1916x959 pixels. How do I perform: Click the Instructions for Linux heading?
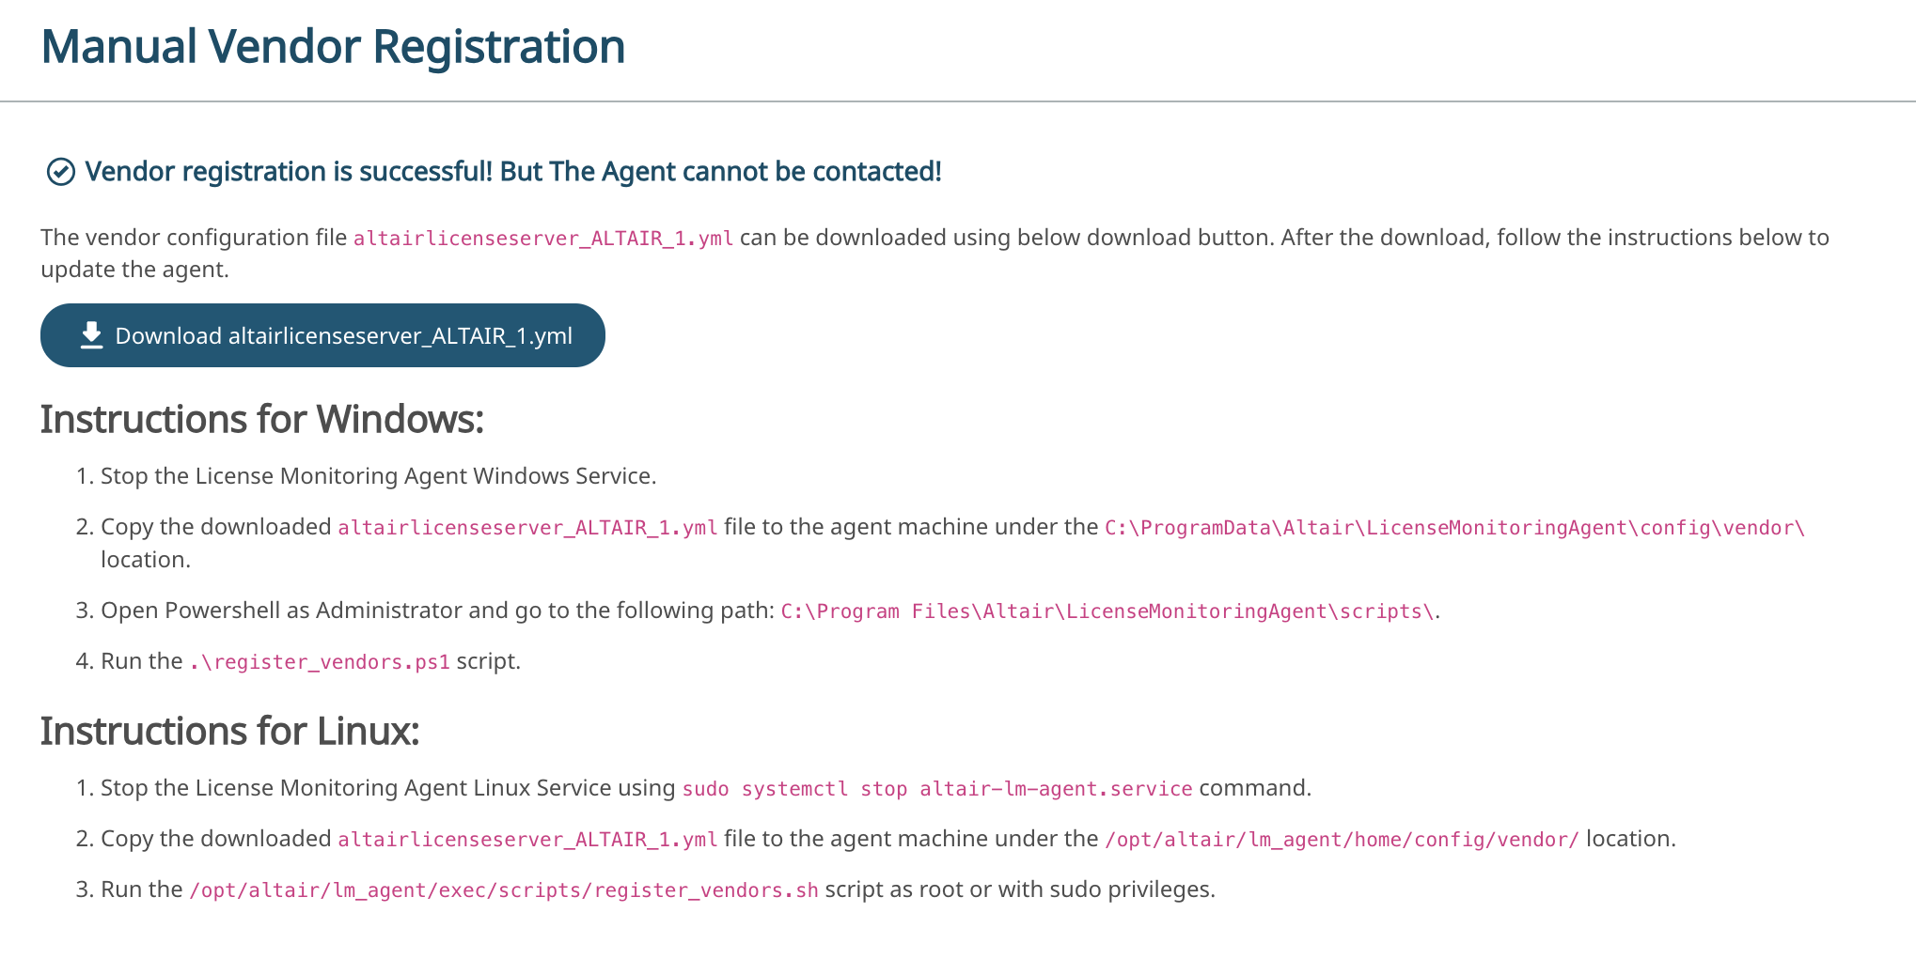click(229, 732)
